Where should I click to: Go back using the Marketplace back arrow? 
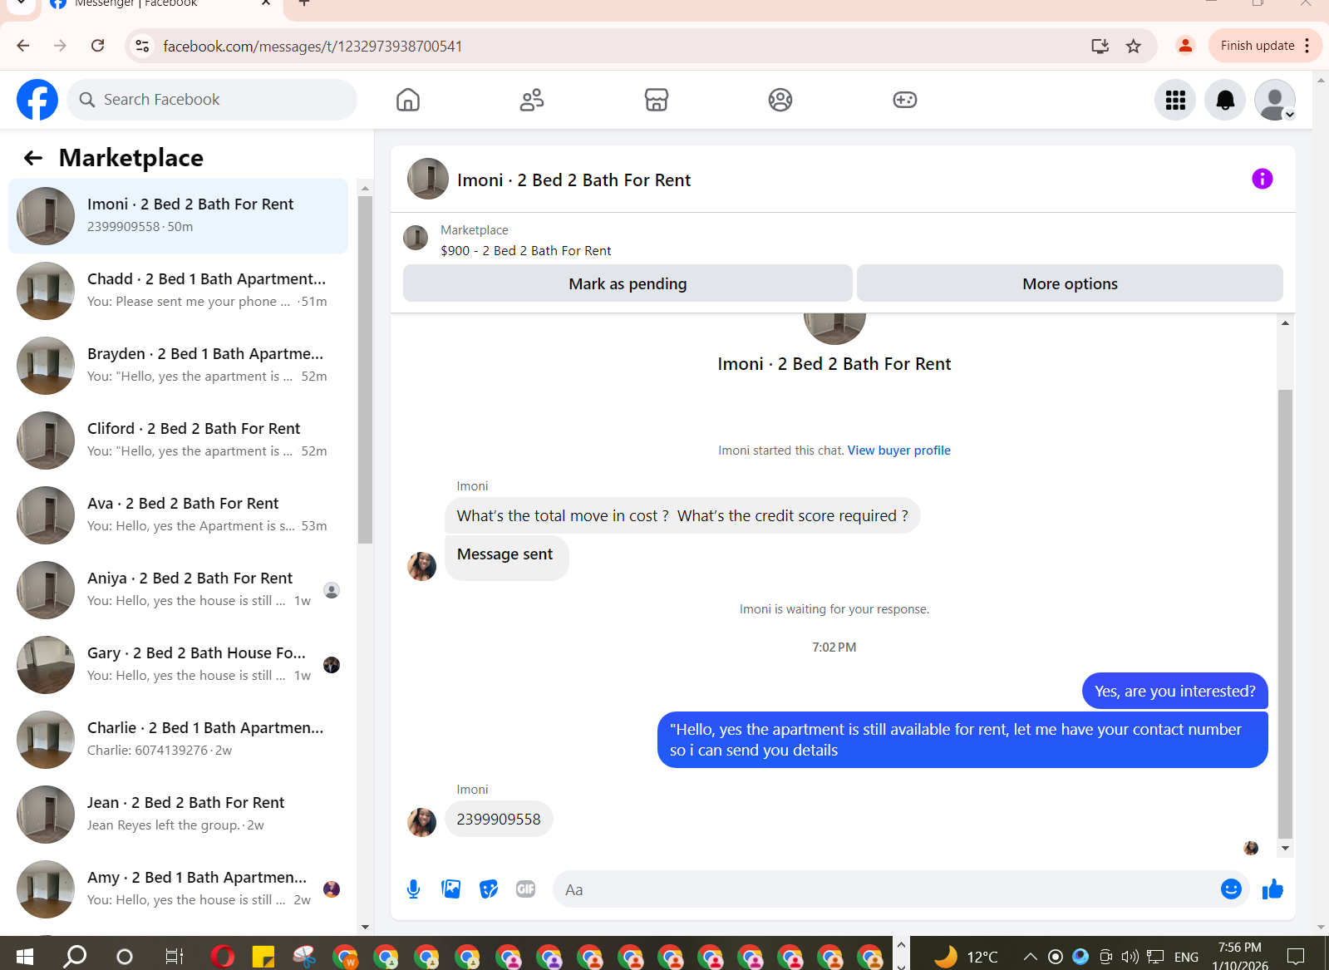point(33,158)
